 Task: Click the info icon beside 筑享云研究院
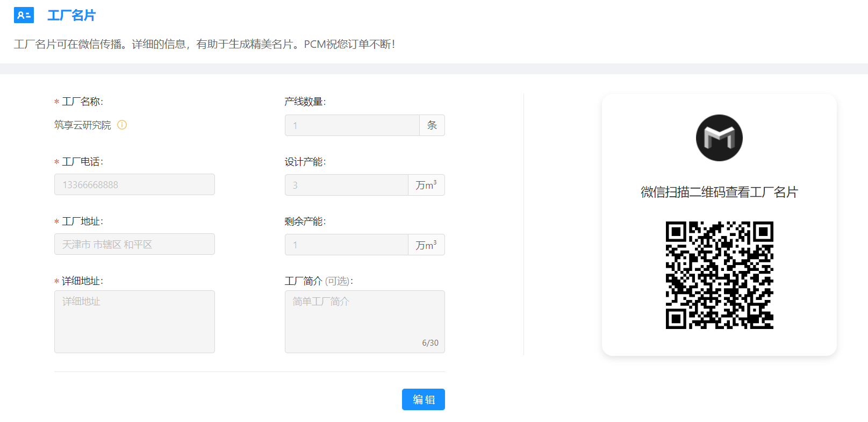(122, 125)
